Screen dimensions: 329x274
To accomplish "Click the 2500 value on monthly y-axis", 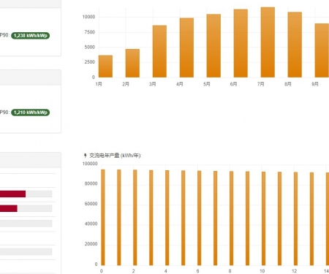I will click(x=90, y=62).
